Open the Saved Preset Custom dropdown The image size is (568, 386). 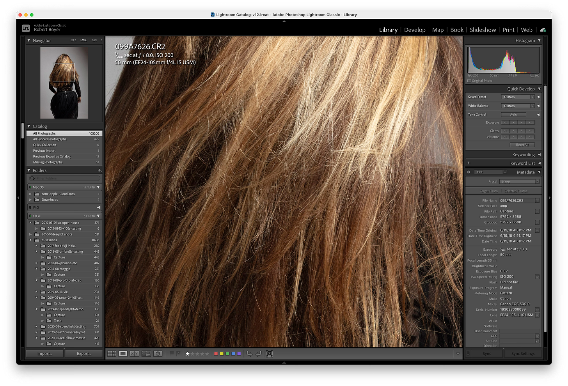[518, 97]
